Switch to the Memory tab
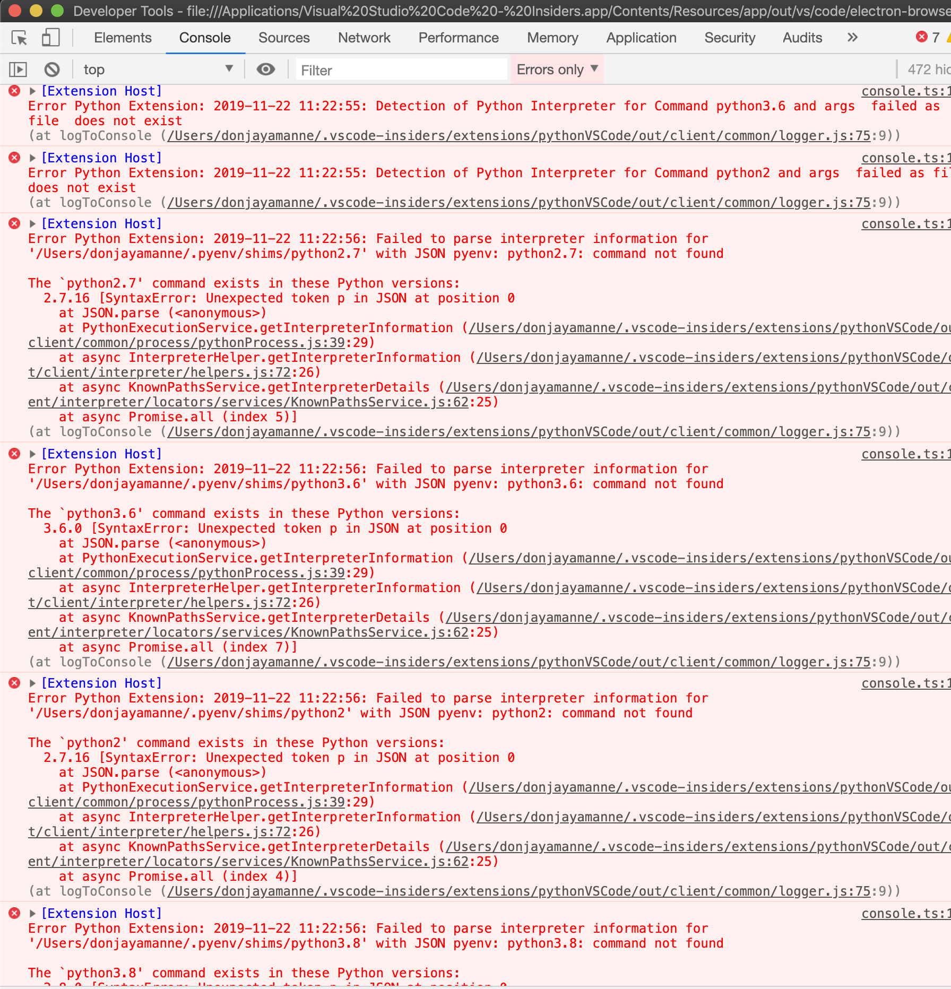 (x=552, y=38)
